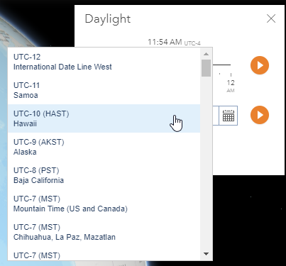Select UTC-8 (PST) Baja California
This screenshot has width=286, height=266.
[104, 175]
